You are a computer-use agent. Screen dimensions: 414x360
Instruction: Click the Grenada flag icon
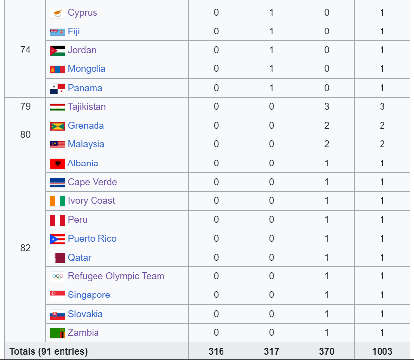coord(58,126)
